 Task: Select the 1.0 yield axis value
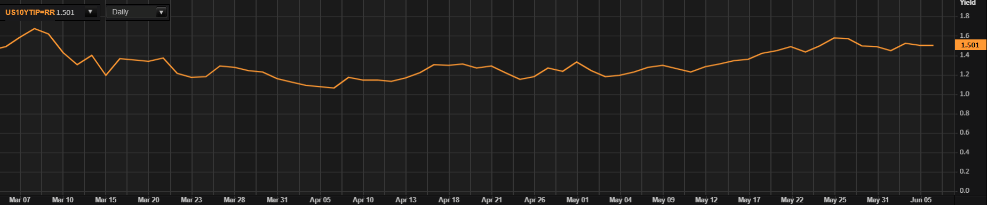point(965,94)
